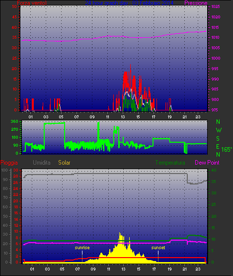The height and width of the screenshot is (276, 233).
Task: Click the 24 hour graph date title
Action: tap(129, 3)
